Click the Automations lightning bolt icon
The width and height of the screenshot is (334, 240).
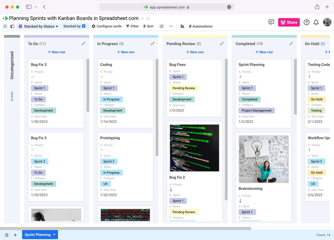(x=191, y=26)
